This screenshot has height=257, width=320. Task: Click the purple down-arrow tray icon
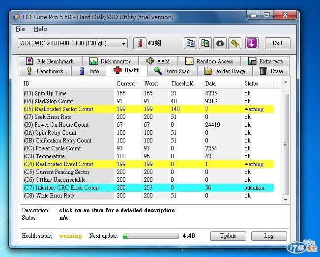coord(252,43)
